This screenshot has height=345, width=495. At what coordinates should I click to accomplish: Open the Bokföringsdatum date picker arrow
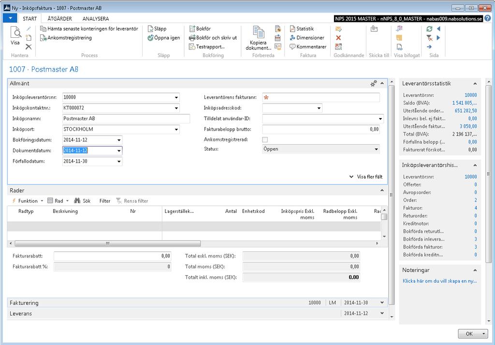pos(119,140)
